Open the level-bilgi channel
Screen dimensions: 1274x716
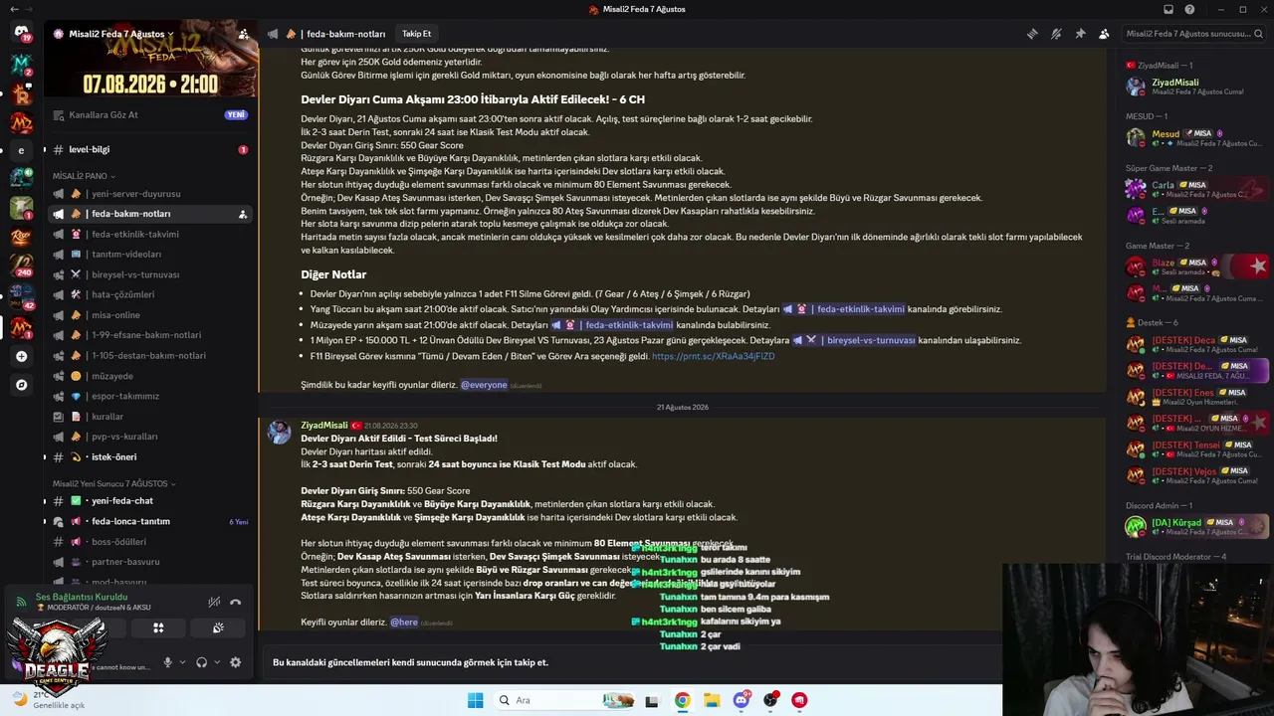tap(148, 150)
